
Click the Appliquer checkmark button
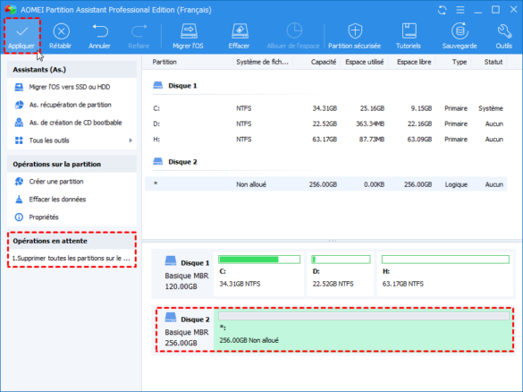click(x=21, y=36)
